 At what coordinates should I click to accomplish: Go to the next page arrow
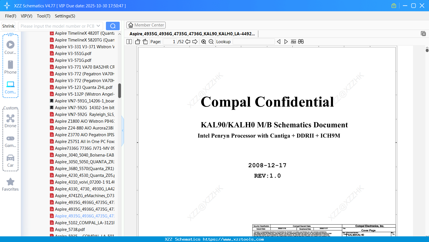pos(195,42)
